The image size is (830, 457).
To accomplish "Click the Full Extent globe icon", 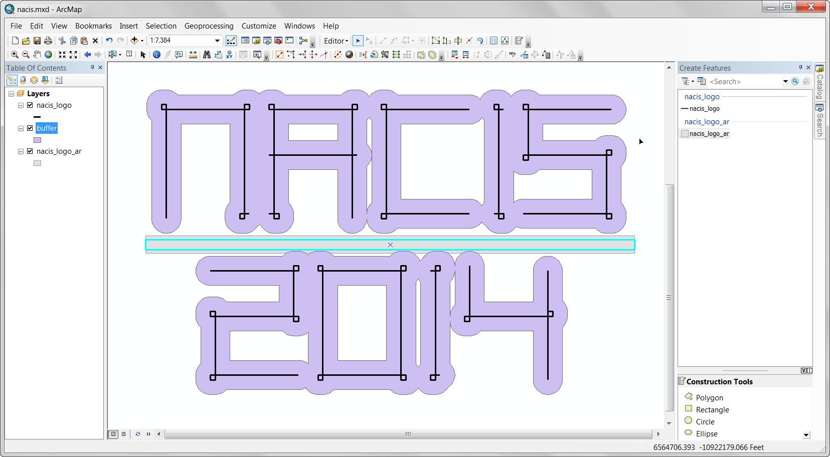I will [x=48, y=55].
